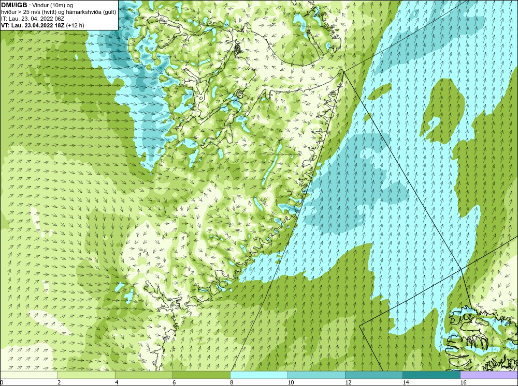This screenshot has width=518, height=386.
Task: Click the '(+12 h)' forecast offset text
Action: 75,25
